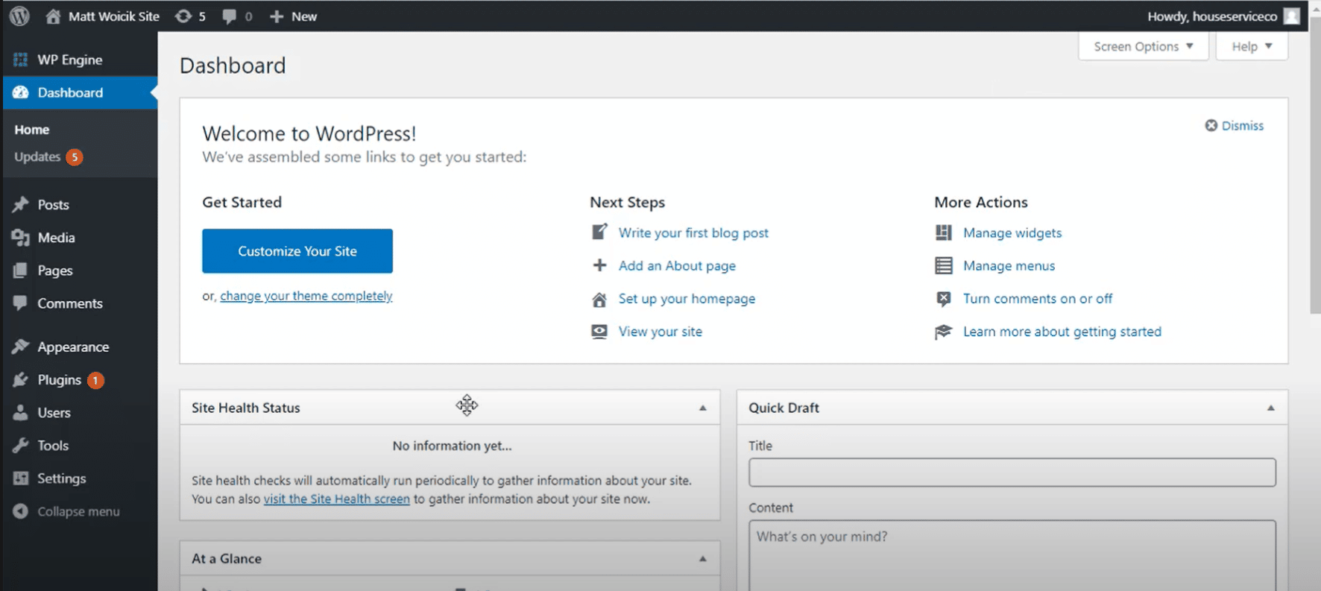Screen dimensions: 1321x591
Task: Click the user avatar beside houseserviceco
Action: tap(1292, 16)
